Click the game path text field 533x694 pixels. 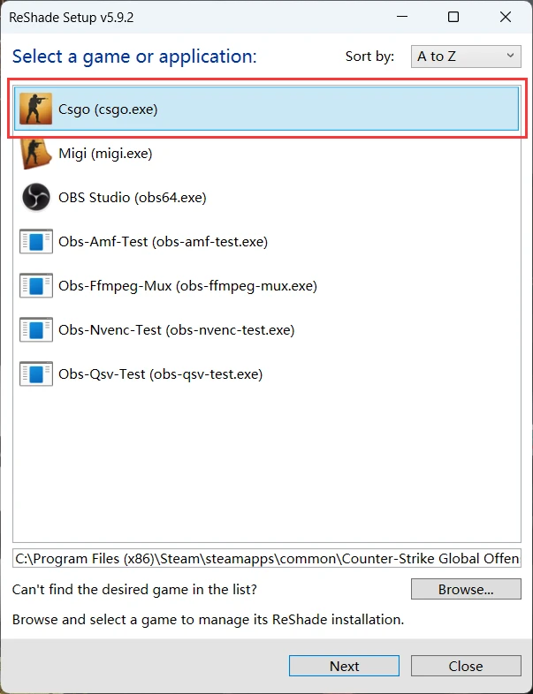click(266, 558)
